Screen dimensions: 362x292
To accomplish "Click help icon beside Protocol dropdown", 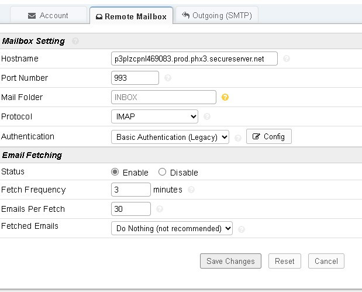I will [208, 117].
